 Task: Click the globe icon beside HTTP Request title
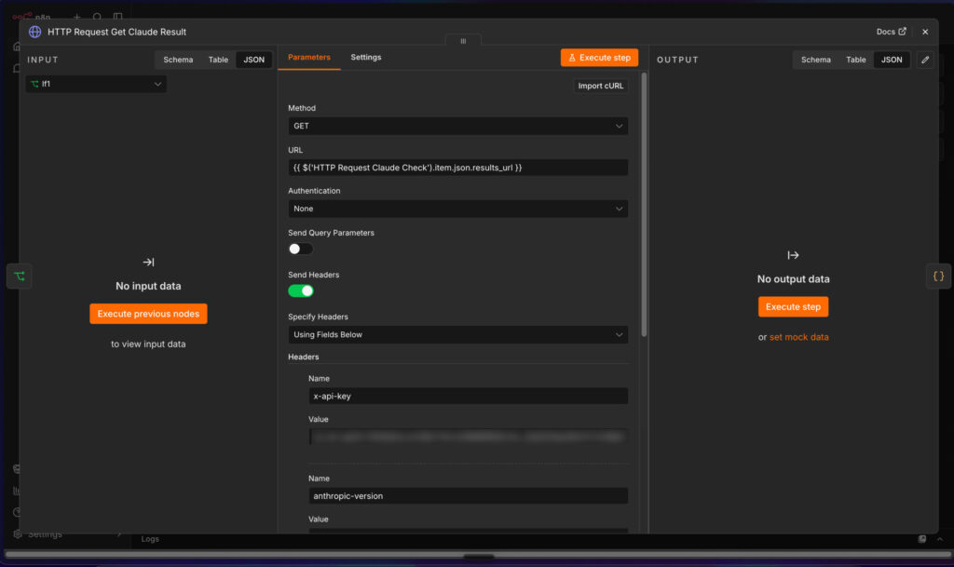click(34, 32)
